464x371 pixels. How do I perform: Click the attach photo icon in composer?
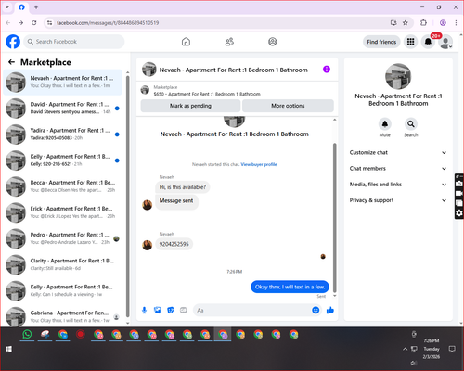(x=158, y=310)
